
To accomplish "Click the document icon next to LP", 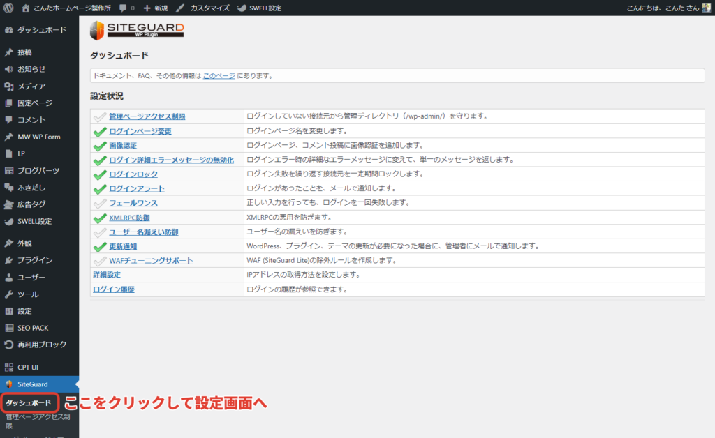I will tap(8, 153).
